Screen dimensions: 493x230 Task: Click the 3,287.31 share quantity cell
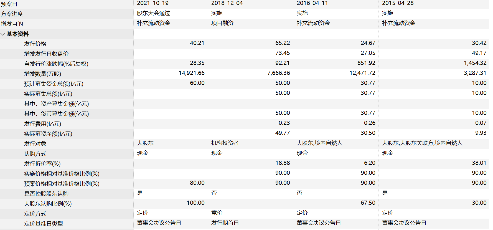[x=475, y=73]
